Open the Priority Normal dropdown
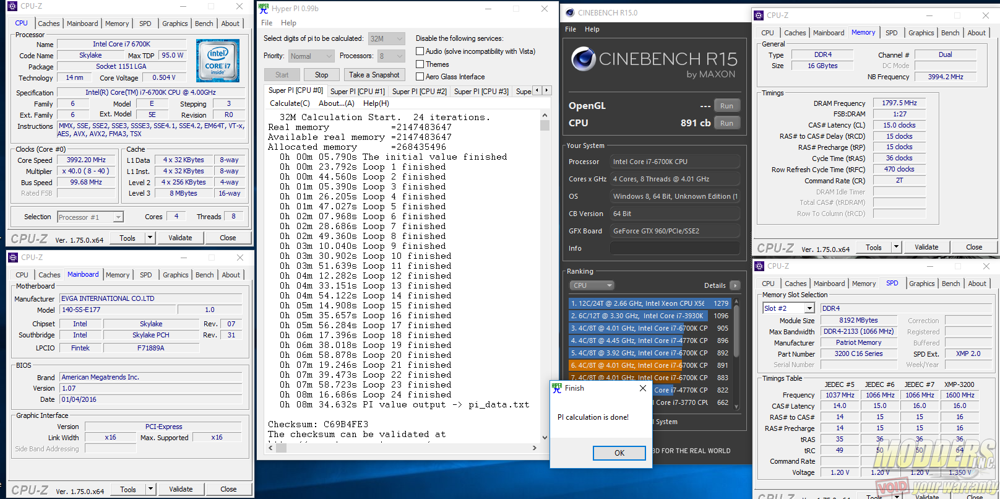The height and width of the screenshot is (499, 1000). 312,56
